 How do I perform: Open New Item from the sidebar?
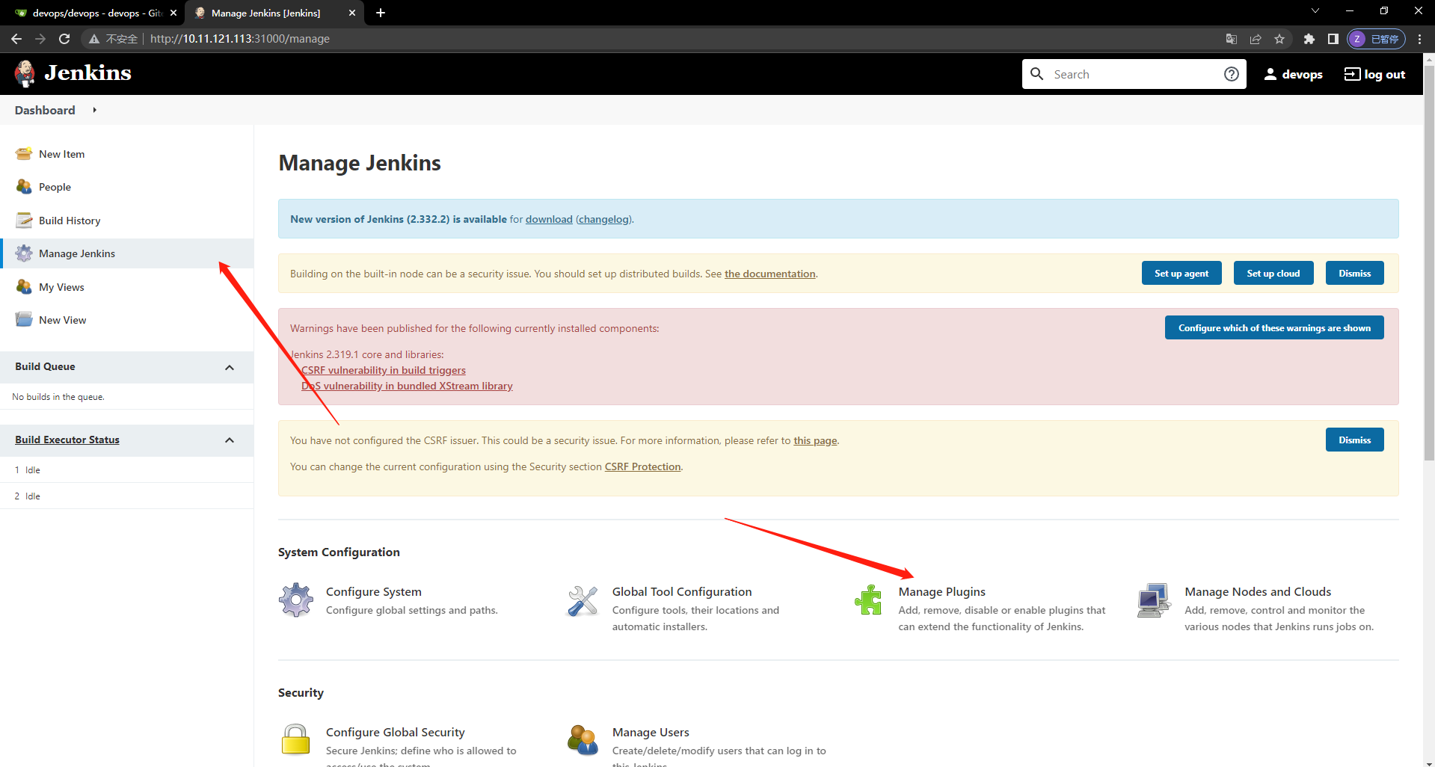tap(61, 154)
